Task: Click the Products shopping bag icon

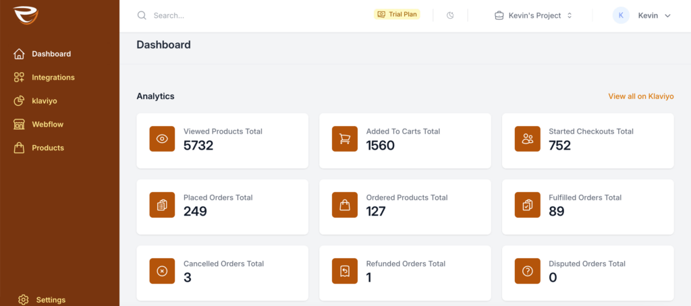Action: (x=19, y=148)
